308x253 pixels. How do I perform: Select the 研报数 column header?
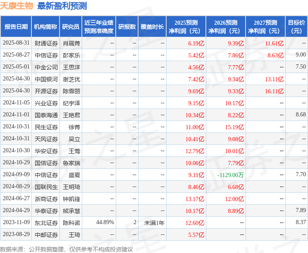coord(127,27)
